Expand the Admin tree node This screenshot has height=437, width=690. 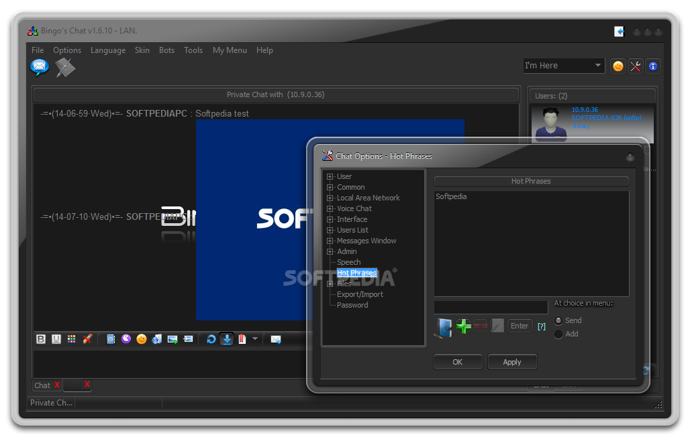pyautogui.click(x=330, y=252)
